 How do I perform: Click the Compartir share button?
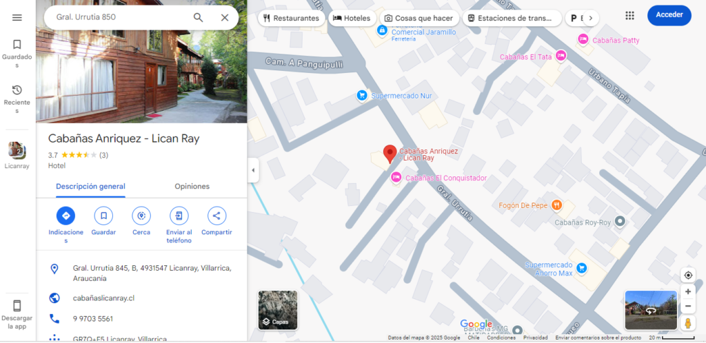[216, 216]
